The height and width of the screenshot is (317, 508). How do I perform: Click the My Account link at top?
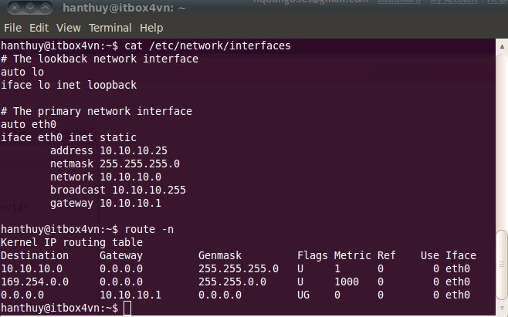click(454, 3)
